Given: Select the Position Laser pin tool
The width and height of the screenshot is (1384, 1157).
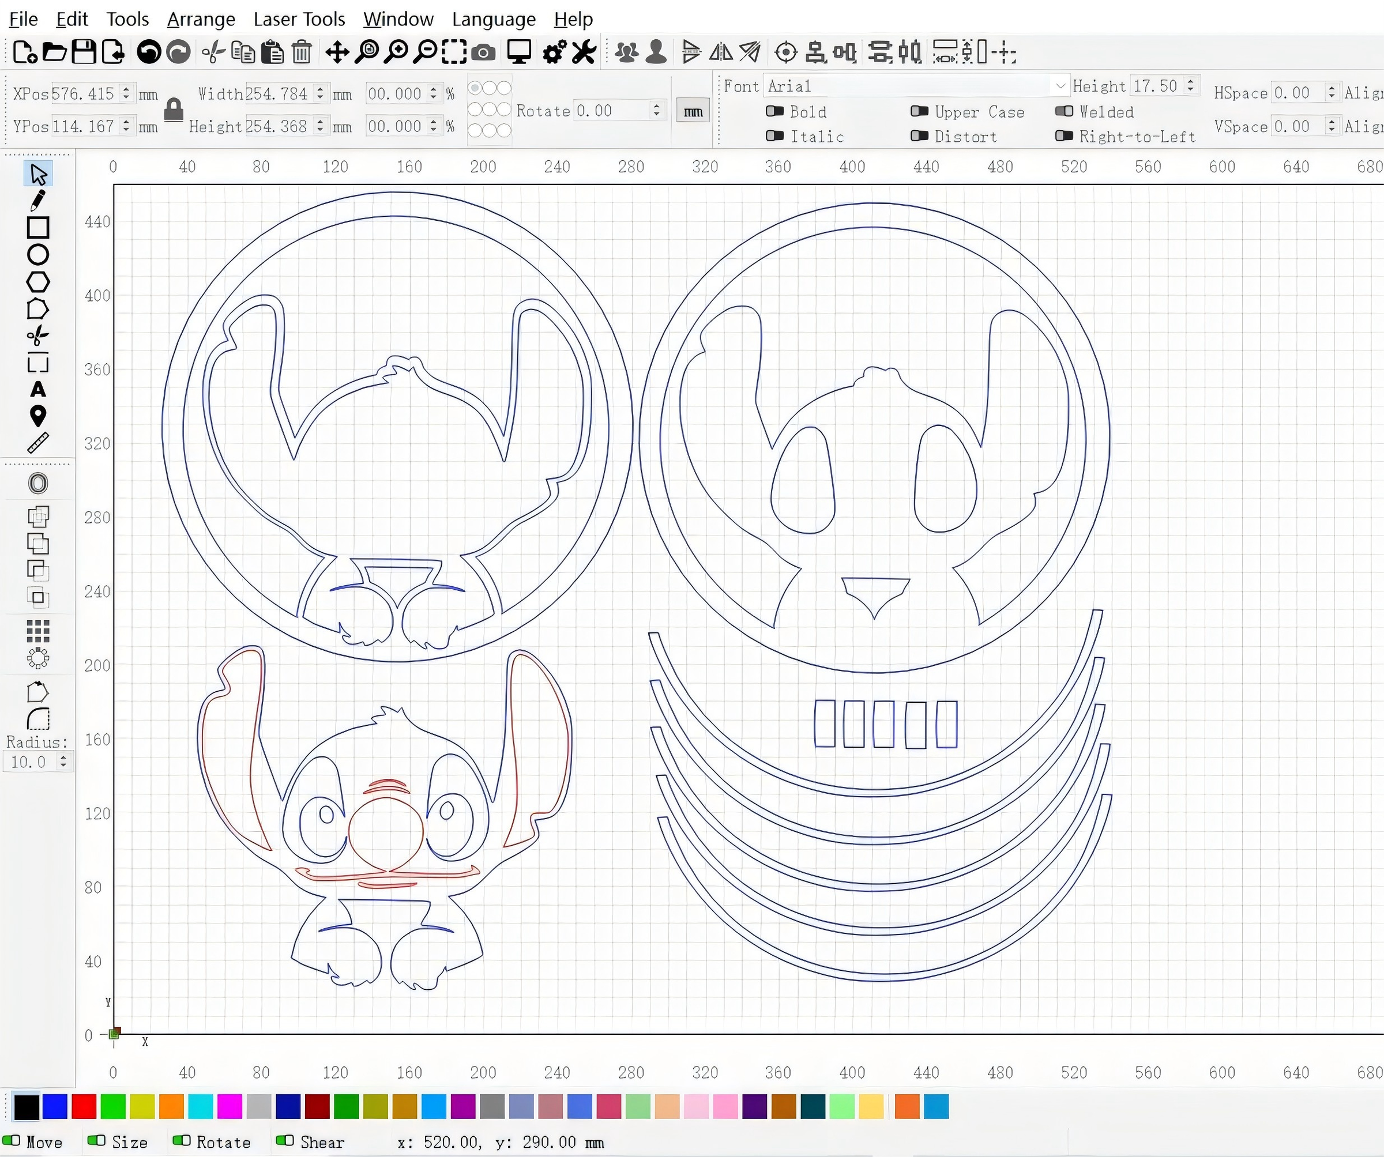Looking at the screenshot, I should pos(37,416).
